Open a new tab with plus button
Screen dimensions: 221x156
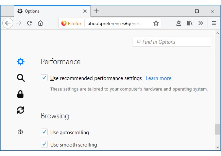96,11
